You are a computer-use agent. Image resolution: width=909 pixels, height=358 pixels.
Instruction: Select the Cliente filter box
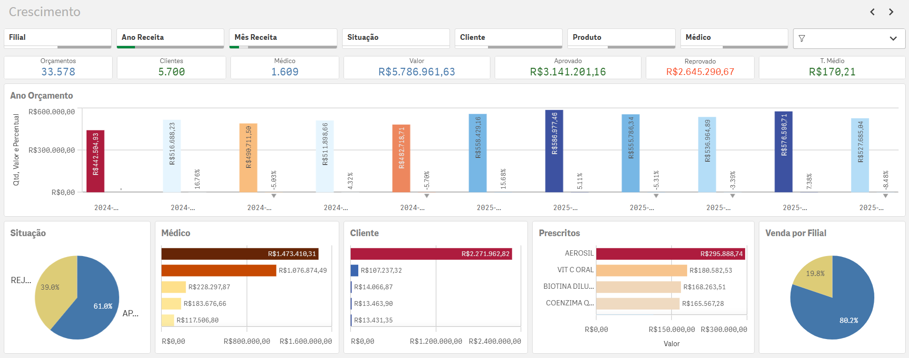[x=508, y=37]
